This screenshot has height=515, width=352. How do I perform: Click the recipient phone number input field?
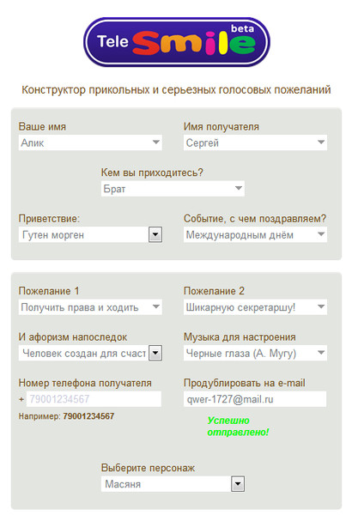pos(94,399)
